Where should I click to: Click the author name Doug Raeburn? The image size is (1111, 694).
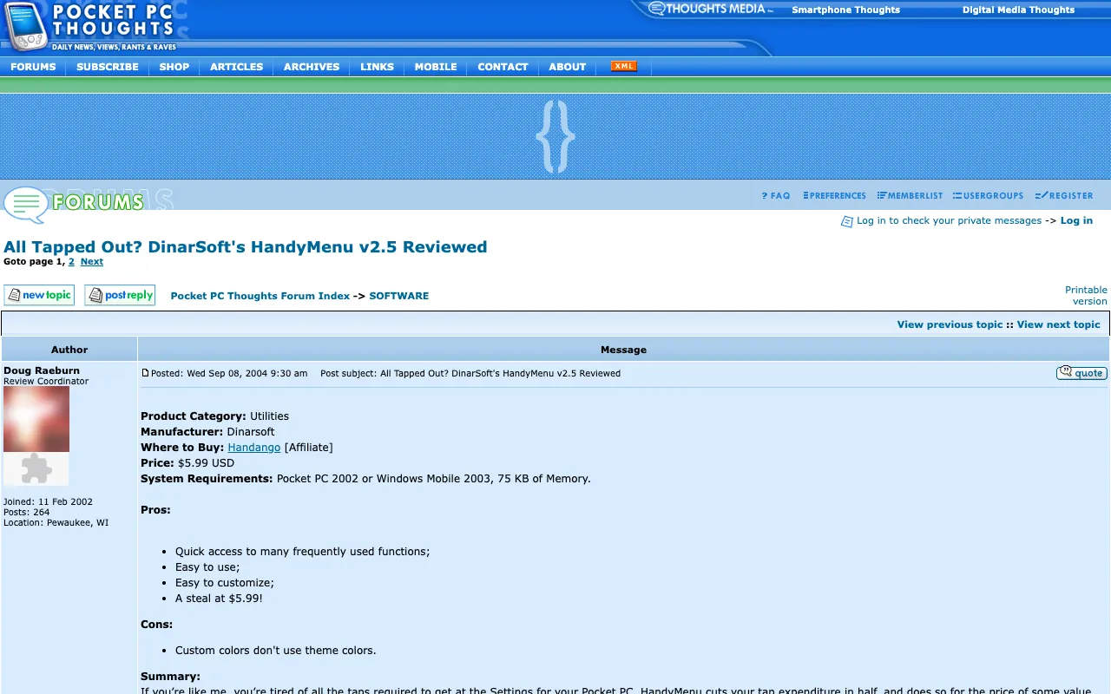point(42,370)
